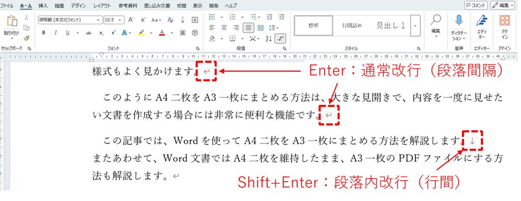Click the enclosed character (circled 字) icon

[195, 33]
